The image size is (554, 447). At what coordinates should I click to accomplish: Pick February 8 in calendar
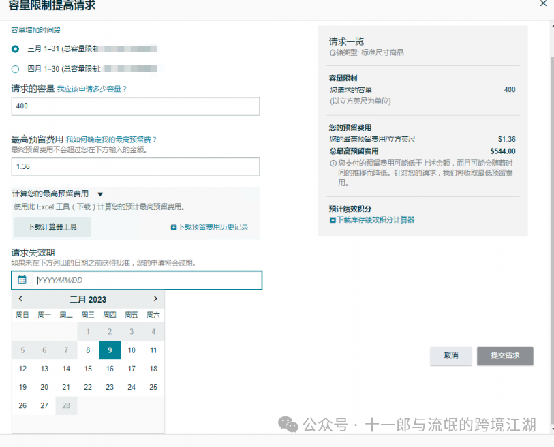[x=88, y=350]
